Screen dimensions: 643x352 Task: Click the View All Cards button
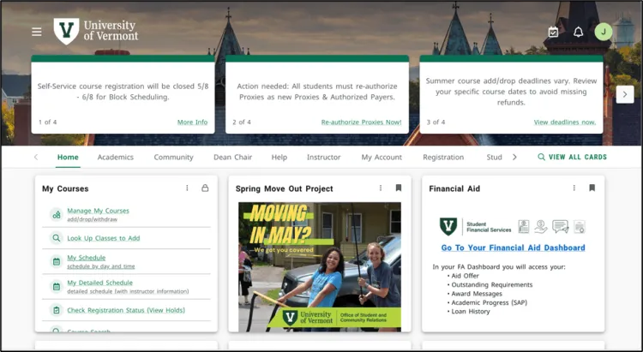click(x=572, y=157)
